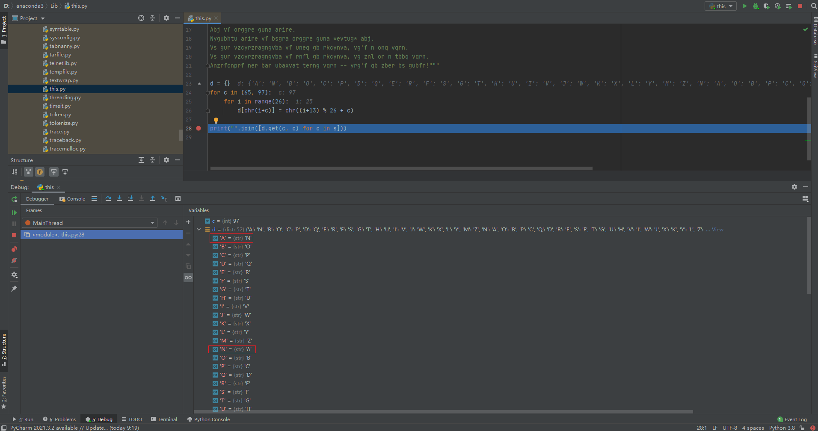Open the TODO tool window tab
818x431 pixels.
coord(132,419)
